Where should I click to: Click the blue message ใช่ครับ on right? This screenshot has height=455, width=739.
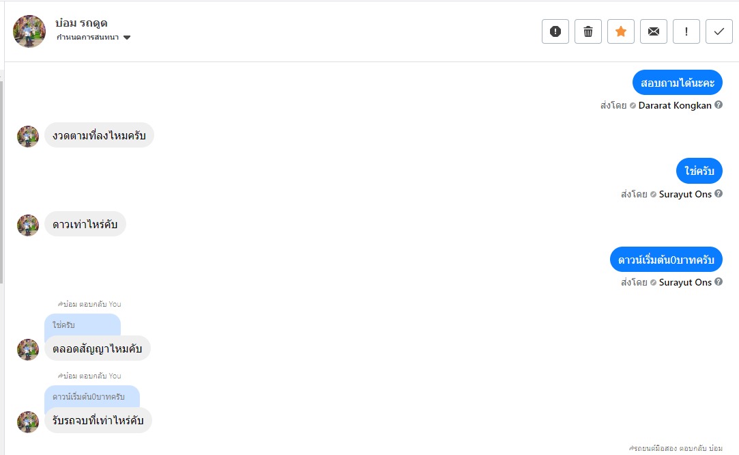point(699,171)
